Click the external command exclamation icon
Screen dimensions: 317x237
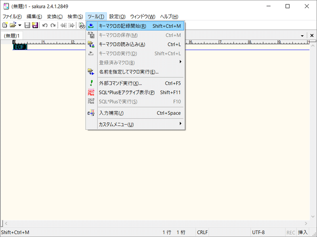click(x=91, y=83)
